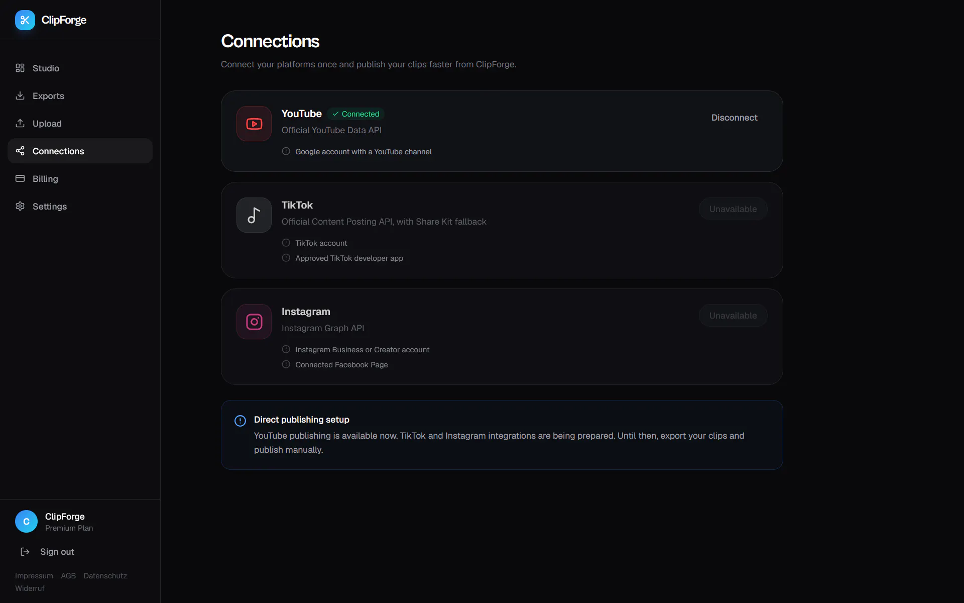Click the Direct publishing setup alert icon
The width and height of the screenshot is (964, 603).
[x=240, y=421]
